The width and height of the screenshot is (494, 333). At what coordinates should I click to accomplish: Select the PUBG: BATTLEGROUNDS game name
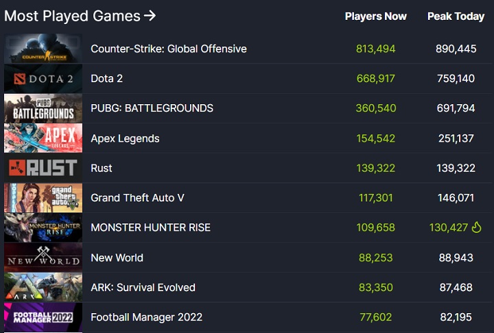pyautogui.click(x=152, y=108)
